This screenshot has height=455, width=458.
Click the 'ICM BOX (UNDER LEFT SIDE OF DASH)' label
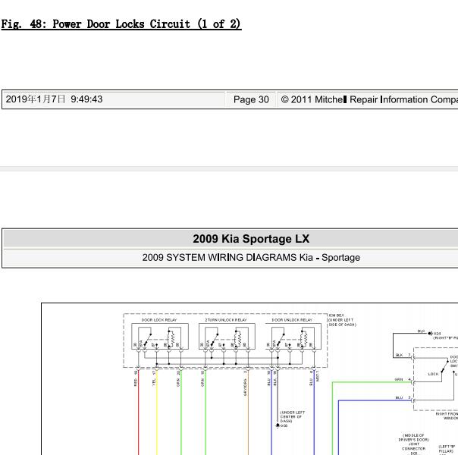tap(342, 320)
